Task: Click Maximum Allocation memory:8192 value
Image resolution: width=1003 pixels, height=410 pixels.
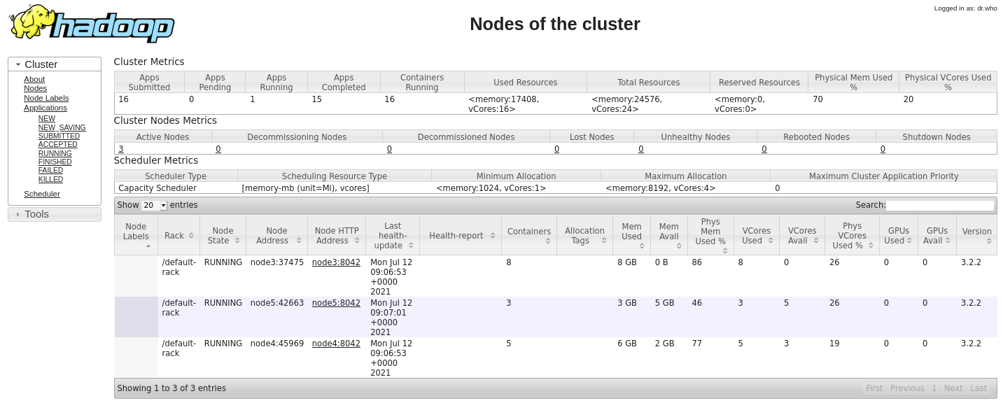Action: tap(661, 188)
